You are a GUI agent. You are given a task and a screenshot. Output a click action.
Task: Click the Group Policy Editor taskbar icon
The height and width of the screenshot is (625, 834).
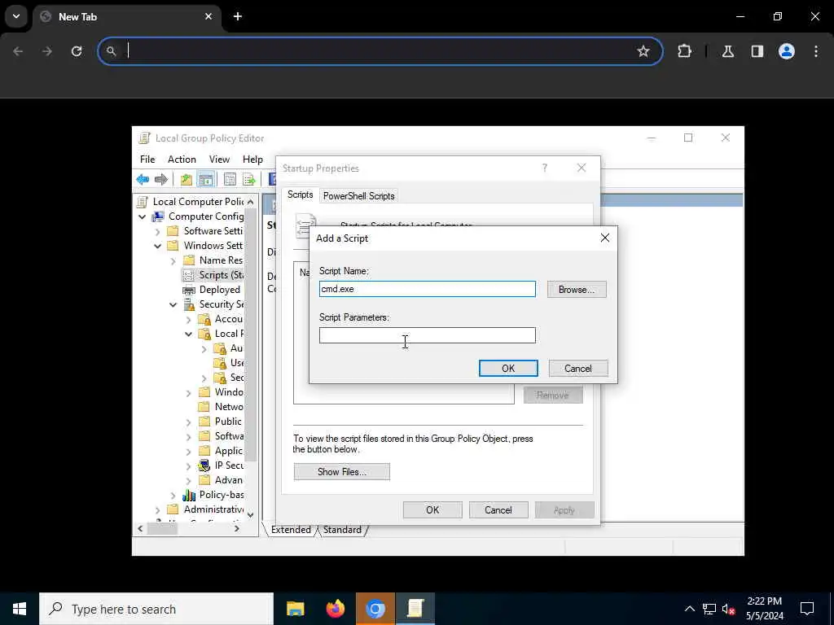[415, 609]
